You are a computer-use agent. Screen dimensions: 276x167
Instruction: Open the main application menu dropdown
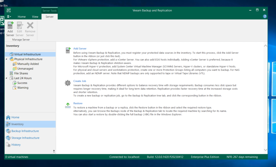pos(9,16)
